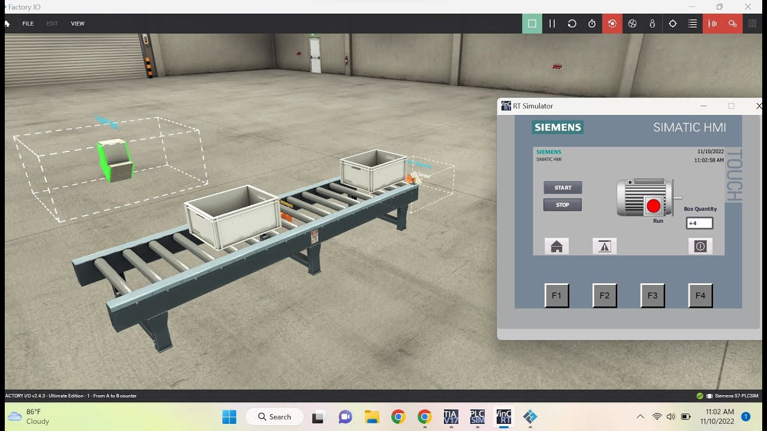
Task: Click the Siemens S7-PLCSIM driver status
Action: [727, 396]
